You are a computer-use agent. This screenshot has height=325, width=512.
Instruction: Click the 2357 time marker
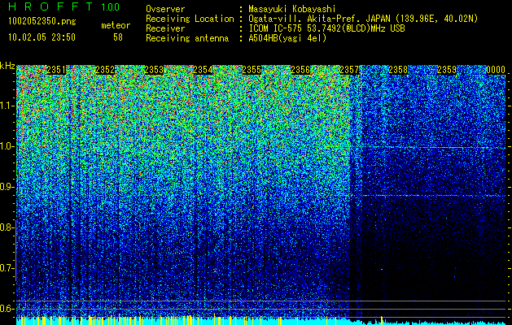click(x=349, y=70)
